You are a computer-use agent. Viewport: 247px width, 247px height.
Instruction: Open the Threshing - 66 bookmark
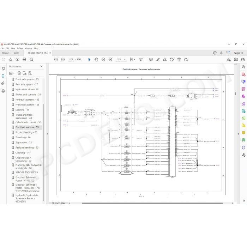(x=23, y=137)
